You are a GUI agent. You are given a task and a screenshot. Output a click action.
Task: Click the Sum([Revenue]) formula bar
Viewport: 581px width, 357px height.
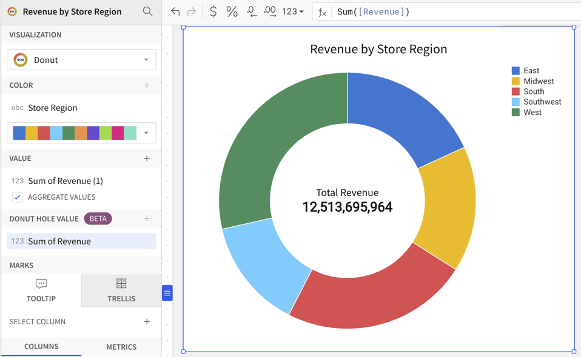[449, 11]
